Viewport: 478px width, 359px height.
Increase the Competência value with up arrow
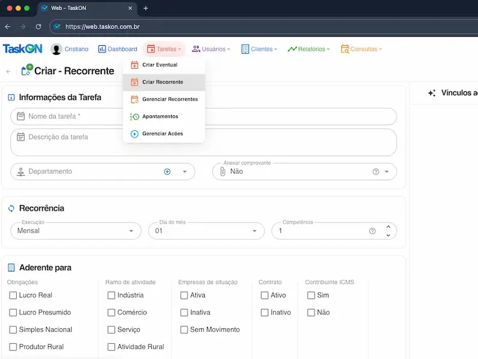point(388,227)
